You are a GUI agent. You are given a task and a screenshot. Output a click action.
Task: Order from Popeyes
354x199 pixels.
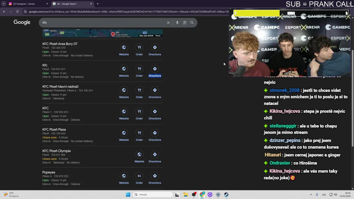pos(139,179)
